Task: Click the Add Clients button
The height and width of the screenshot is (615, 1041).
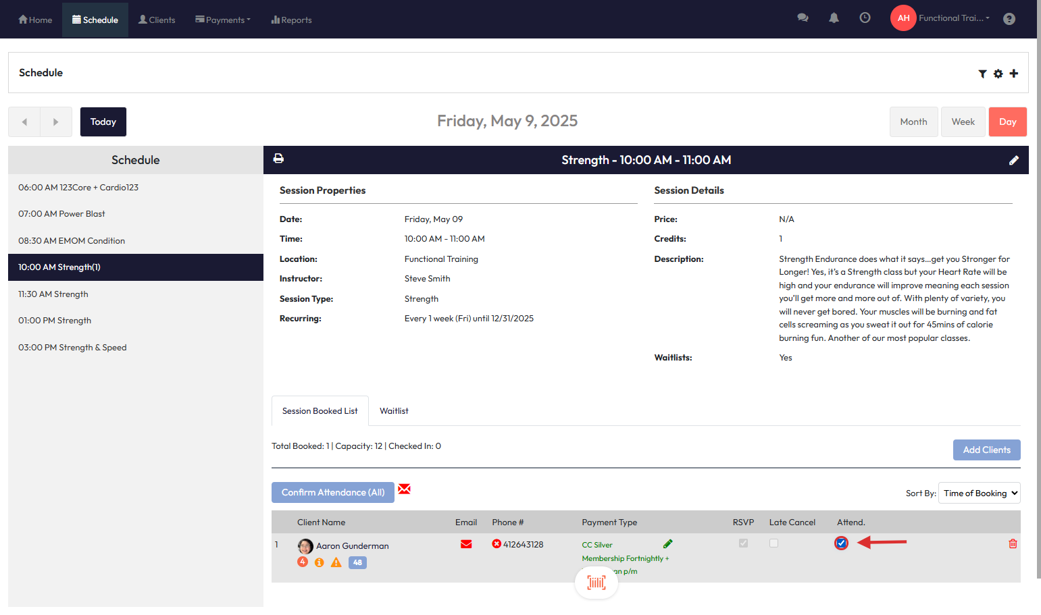Action: (x=986, y=450)
